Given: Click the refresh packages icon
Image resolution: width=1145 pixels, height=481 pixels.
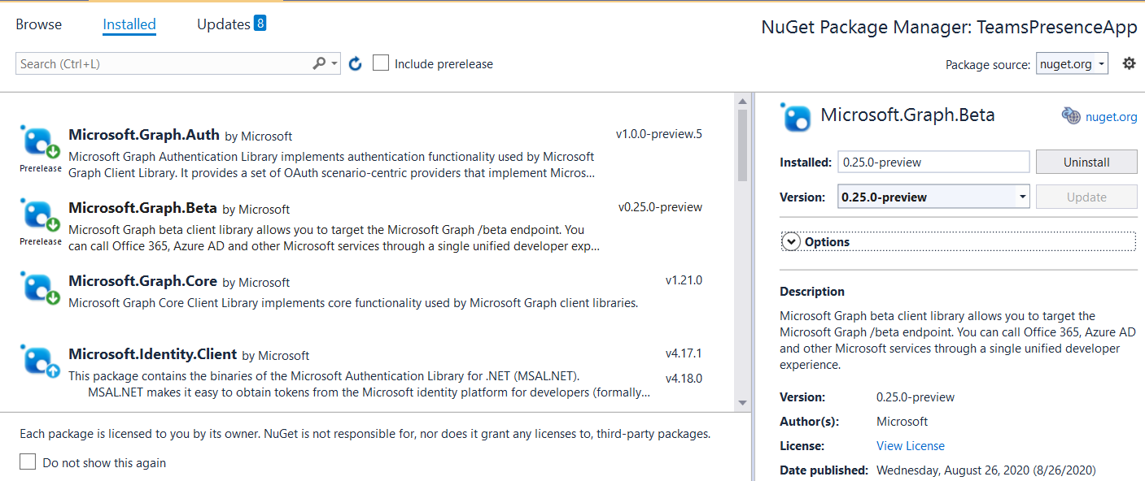Looking at the screenshot, I should point(355,63).
